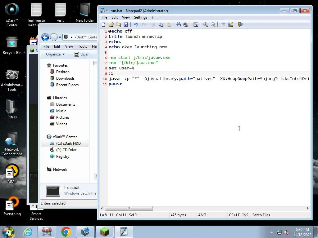Viewport: 318px width, 238px height.
Task: Open the syntax scheme selection icon
Action: (223, 25)
